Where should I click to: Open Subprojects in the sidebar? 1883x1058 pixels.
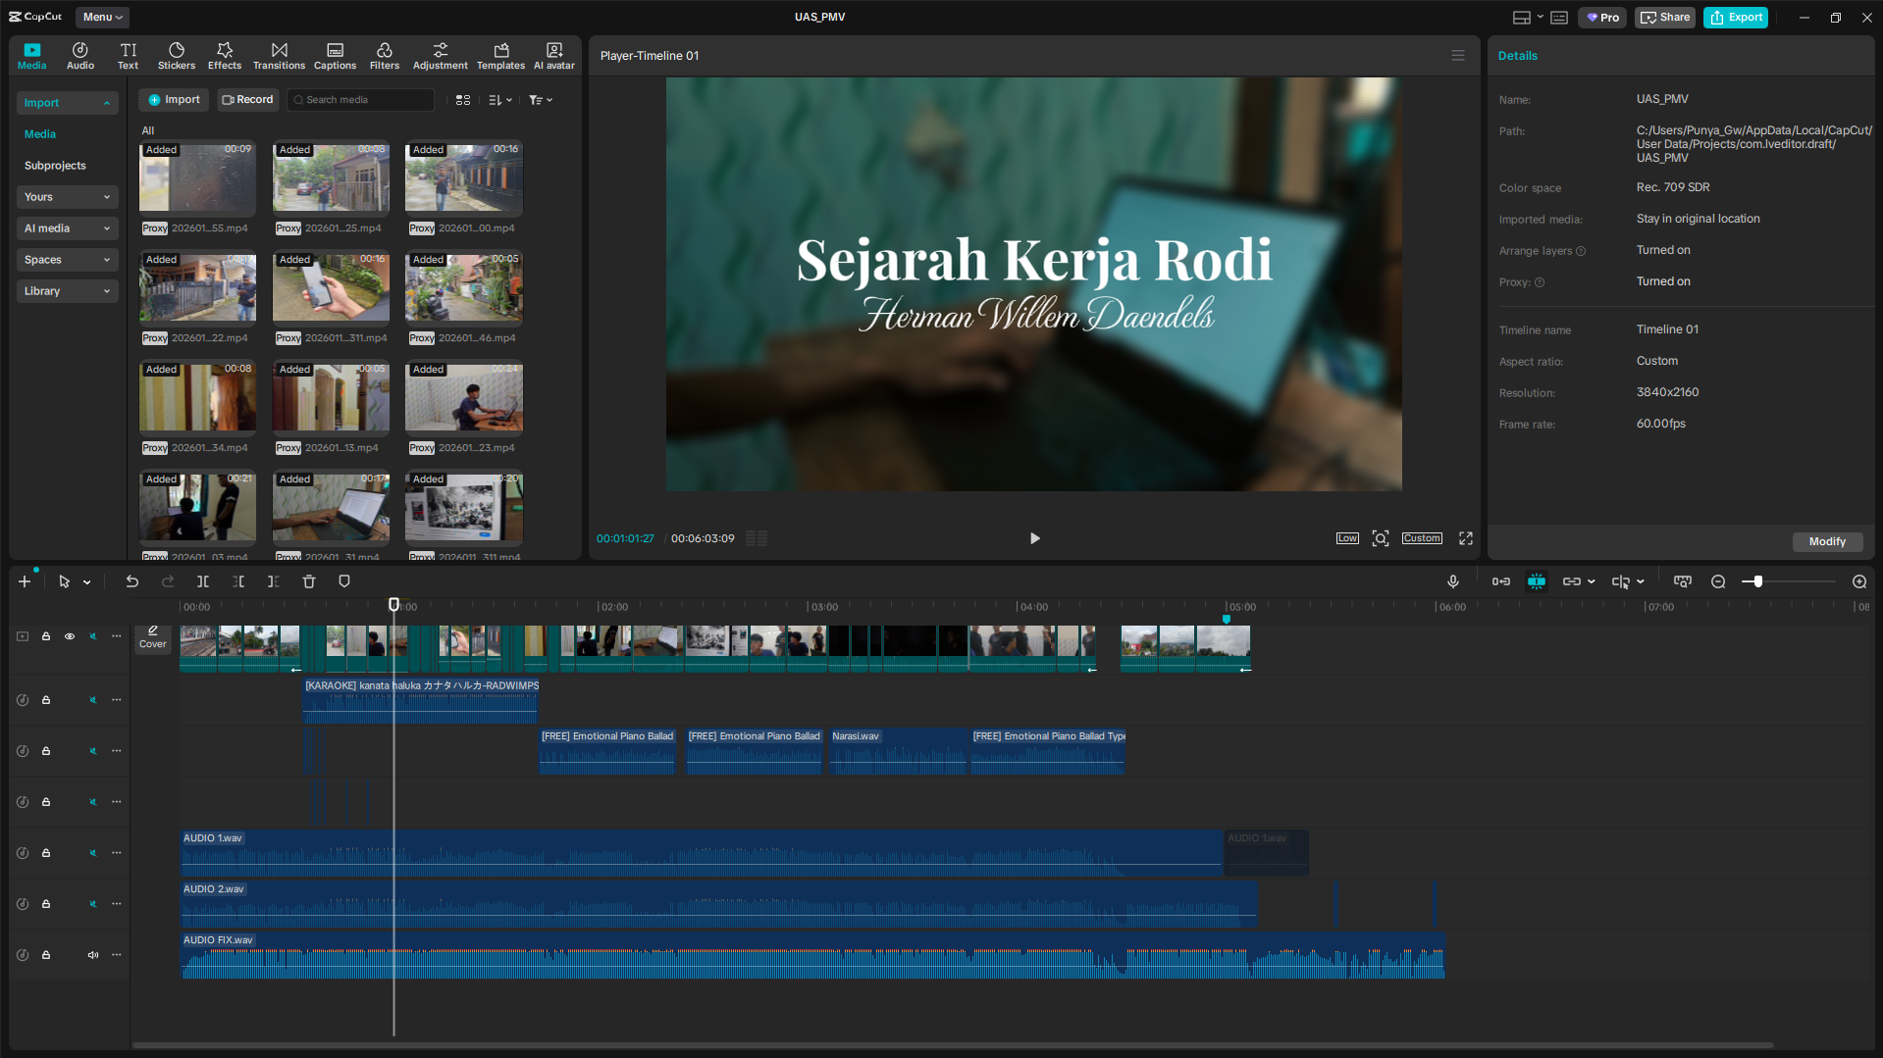(55, 166)
